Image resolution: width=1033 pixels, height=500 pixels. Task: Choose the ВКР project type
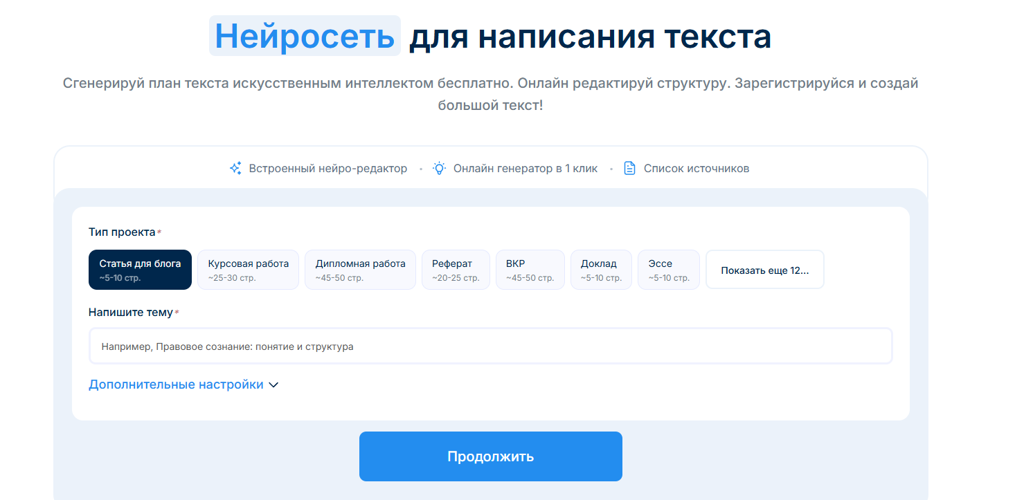click(530, 270)
